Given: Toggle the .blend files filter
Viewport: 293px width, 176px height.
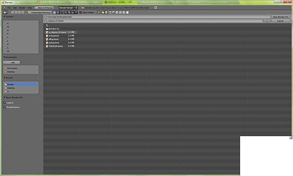Looking at the screenshot, I should pos(106,12).
